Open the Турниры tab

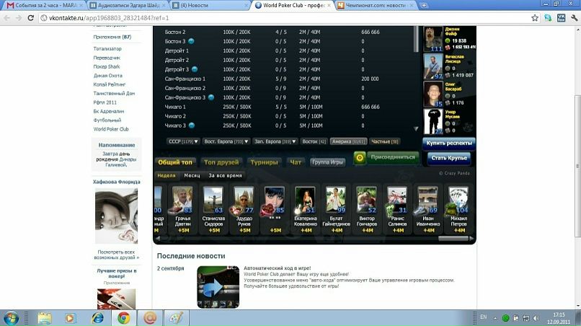[x=264, y=162]
